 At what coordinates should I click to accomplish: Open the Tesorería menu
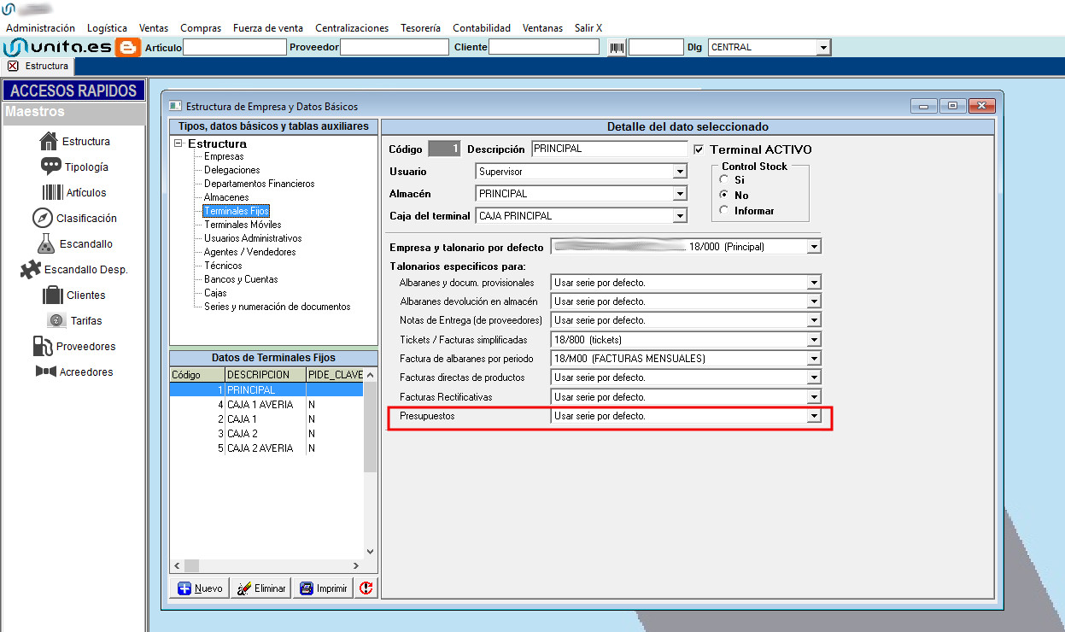(x=421, y=28)
